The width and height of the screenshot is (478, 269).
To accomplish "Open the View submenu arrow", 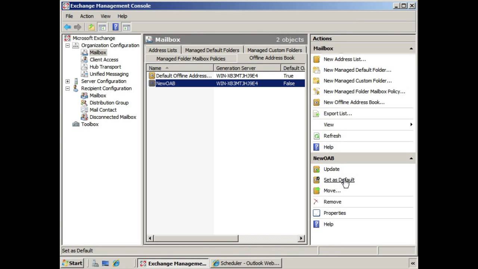I will click(411, 125).
